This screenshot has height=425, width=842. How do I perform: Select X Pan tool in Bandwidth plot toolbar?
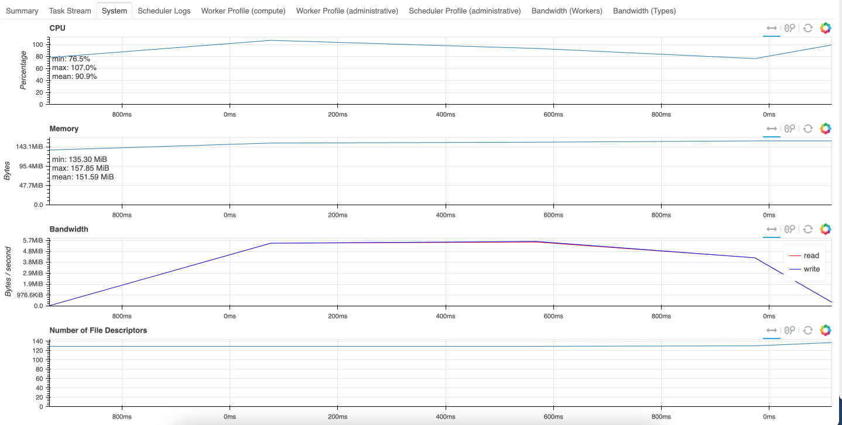772,229
